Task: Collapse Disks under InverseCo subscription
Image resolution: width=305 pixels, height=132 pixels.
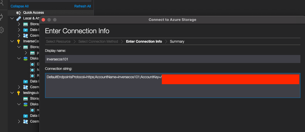Action: pyautogui.click(x=19, y=58)
